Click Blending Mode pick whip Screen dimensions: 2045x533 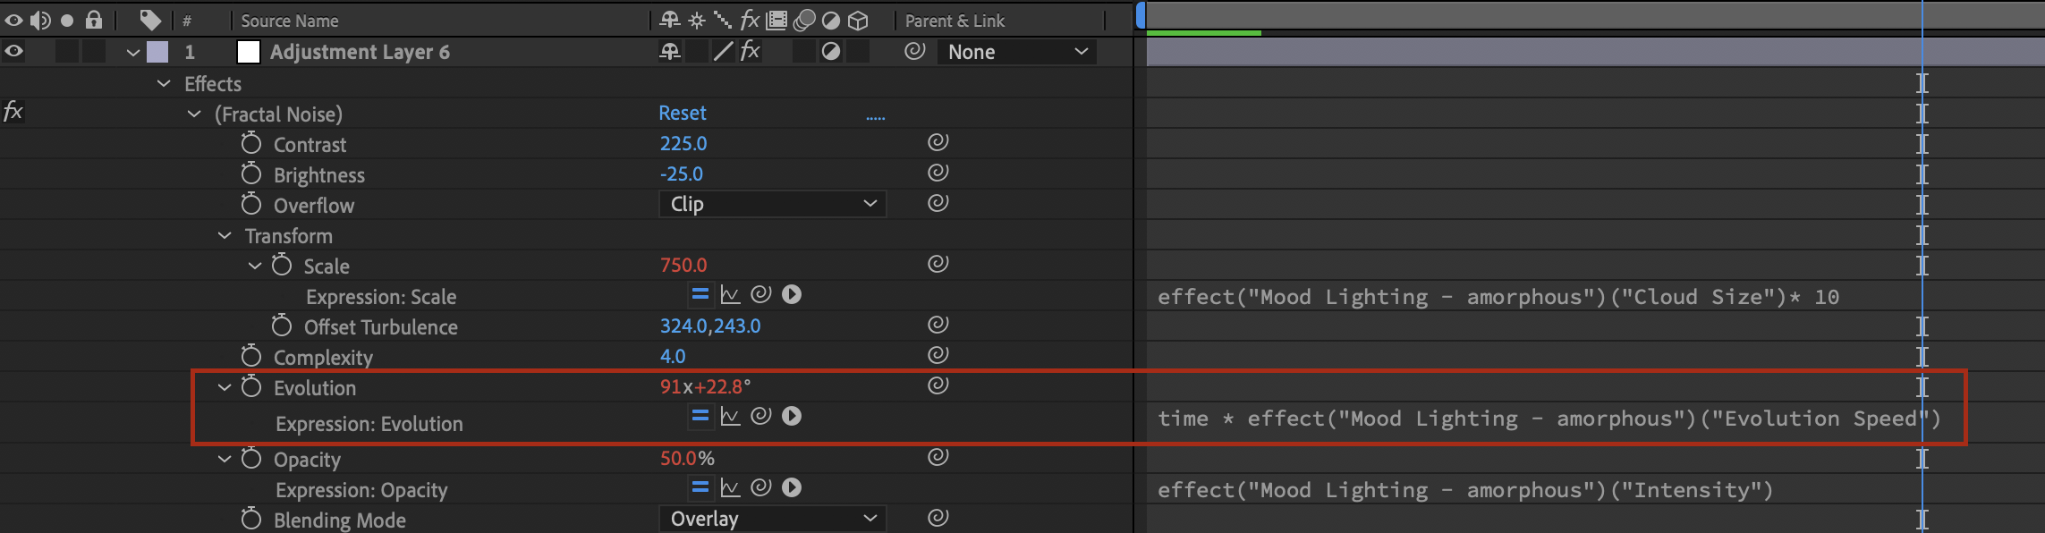(938, 518)
